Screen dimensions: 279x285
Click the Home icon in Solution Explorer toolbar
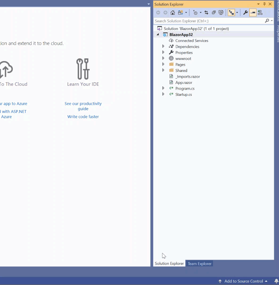tap(173, 12)
